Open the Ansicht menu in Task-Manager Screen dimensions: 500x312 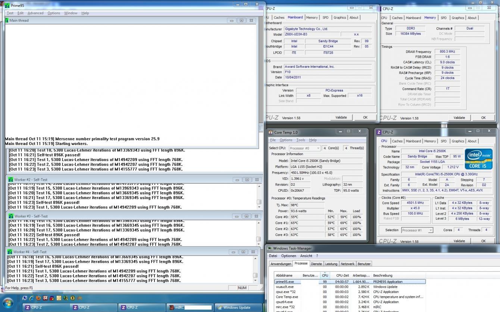point(306,256)
